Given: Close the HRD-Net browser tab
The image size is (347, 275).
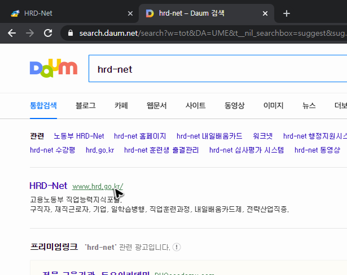Looking at the screenshot, I should point(130,13).
